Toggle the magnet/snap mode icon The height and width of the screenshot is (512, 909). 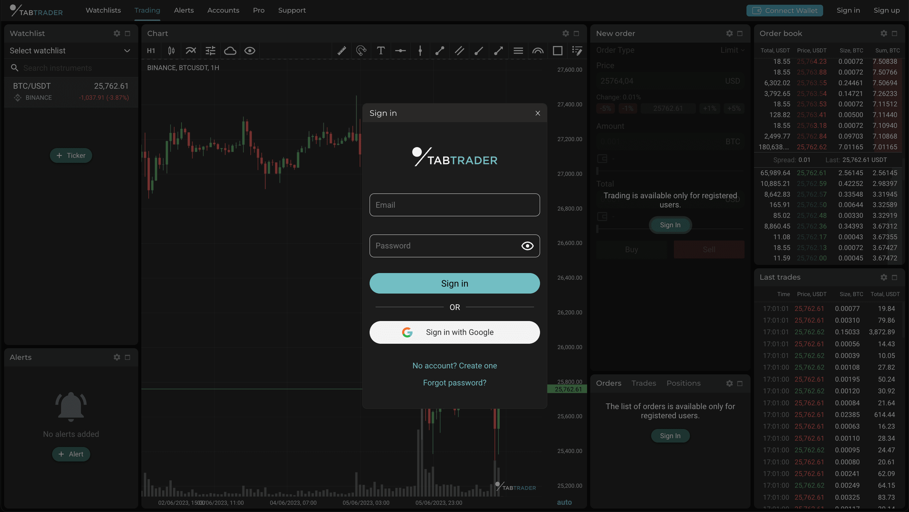tap(360, 51)
